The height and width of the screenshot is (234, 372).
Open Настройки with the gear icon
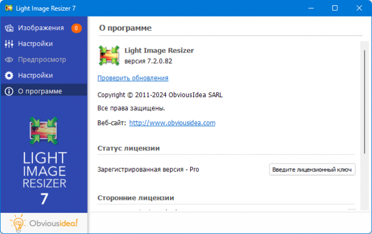(x=9, y=75)
